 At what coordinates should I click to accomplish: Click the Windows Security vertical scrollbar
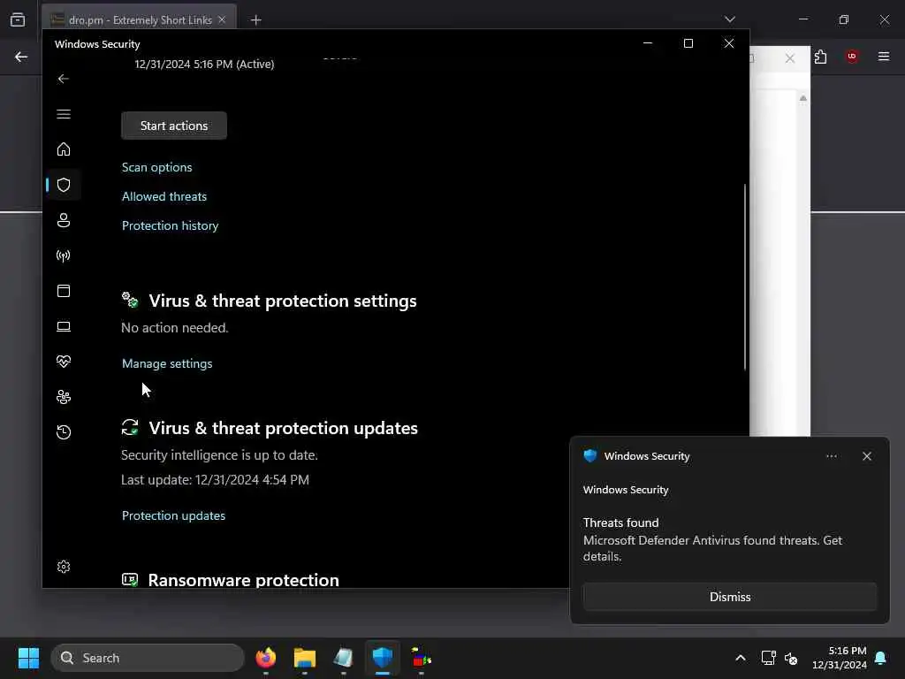tap(745, 277)
